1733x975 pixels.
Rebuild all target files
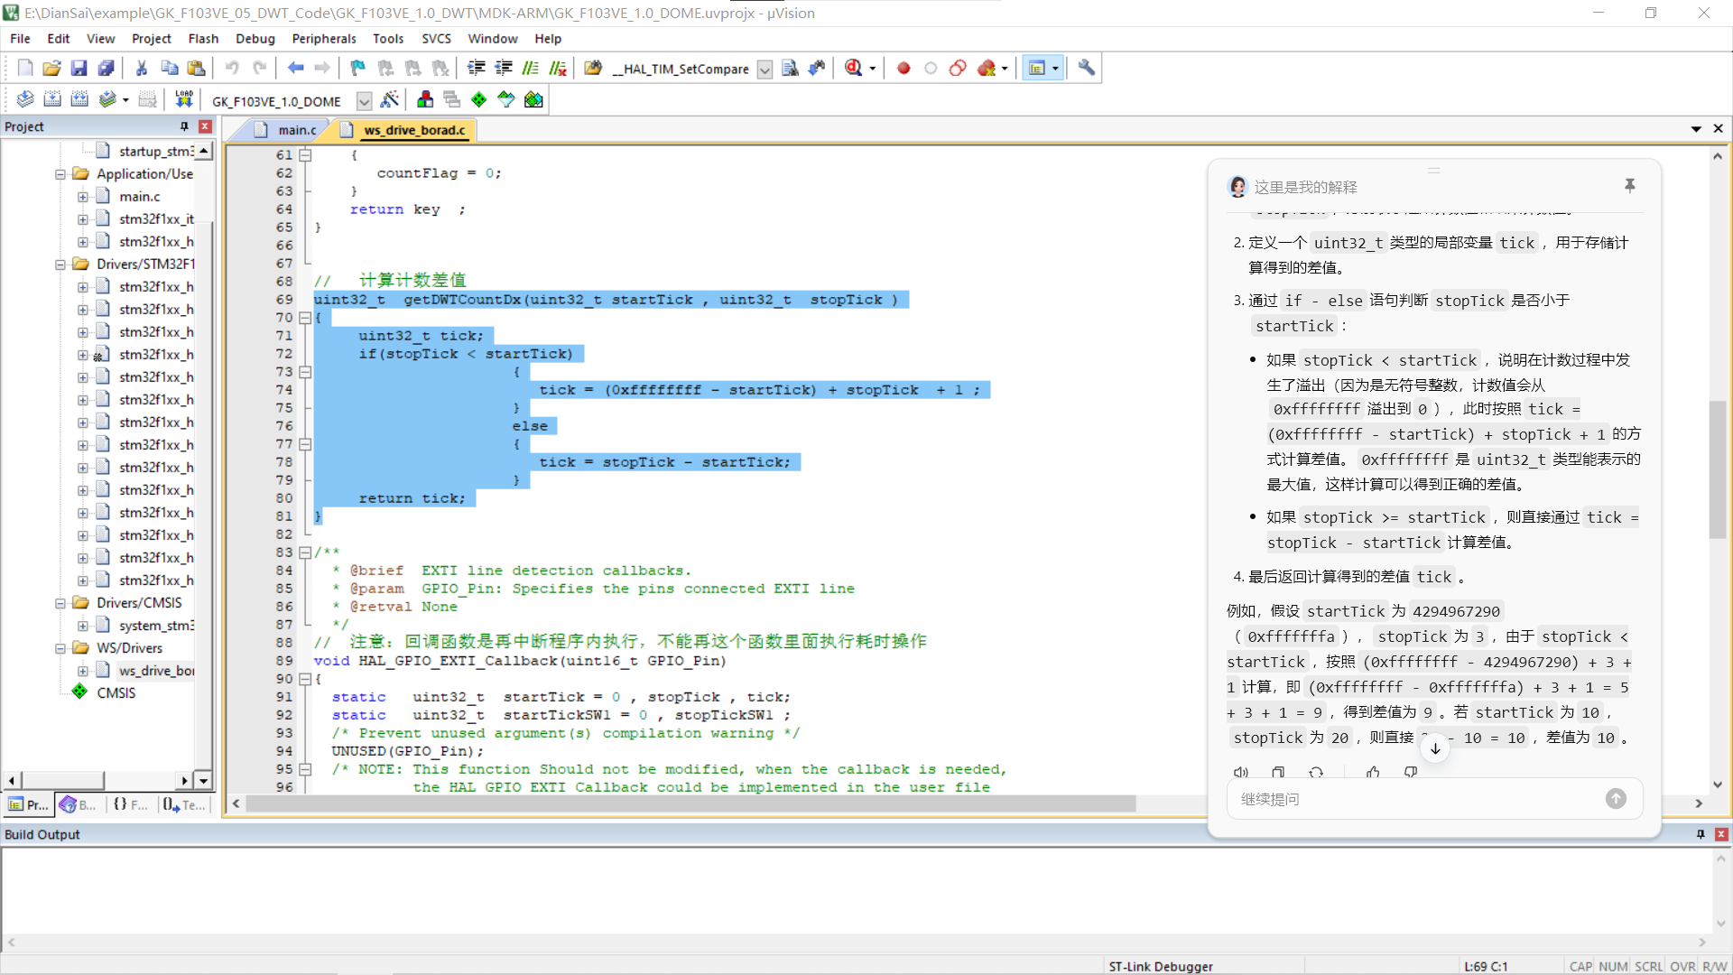click(x=79, y=100)
